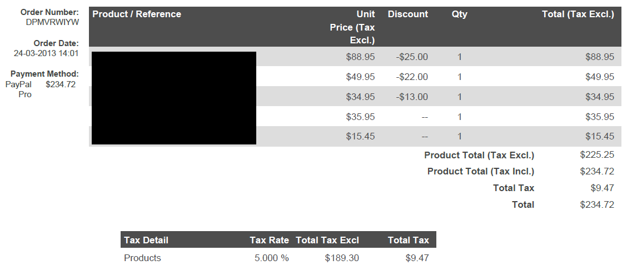Viewport: 627px width, 265px height.
Task: Click the Total (Tax Excl.) column header
Action: point(578,14)
